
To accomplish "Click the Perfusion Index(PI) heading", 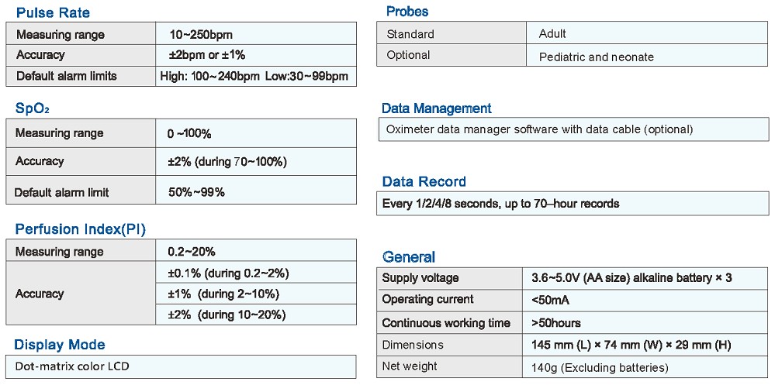I will pyautogui.click(x=80, y=229).
